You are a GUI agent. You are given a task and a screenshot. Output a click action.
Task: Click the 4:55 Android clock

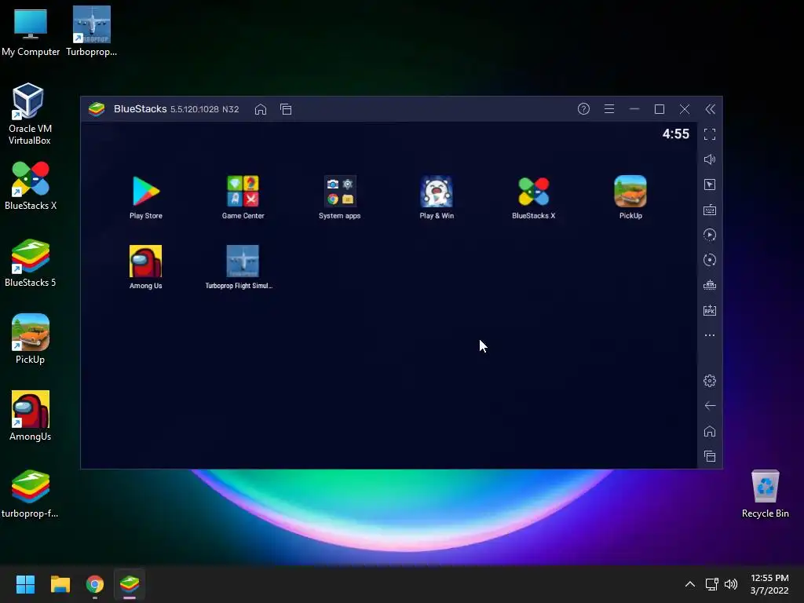click(x=675, y=134)
